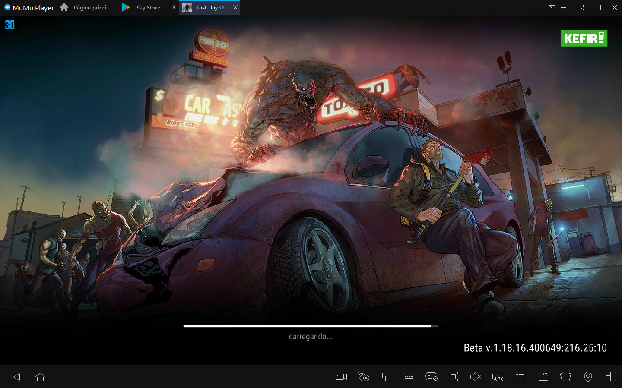Use the screenshot crop tool
The height and width of the screenshot is (388, 622).
click(520, 377)
